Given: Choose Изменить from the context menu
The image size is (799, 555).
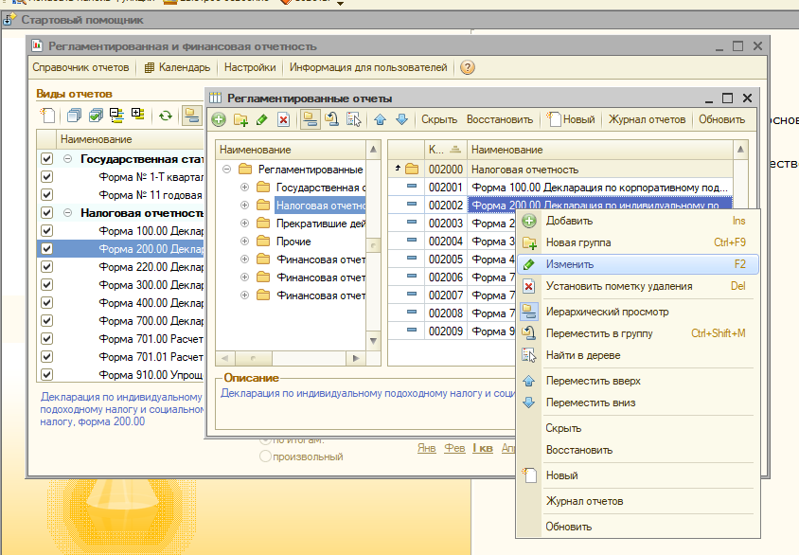Looking at the screenshot, I should coord(638,264).
